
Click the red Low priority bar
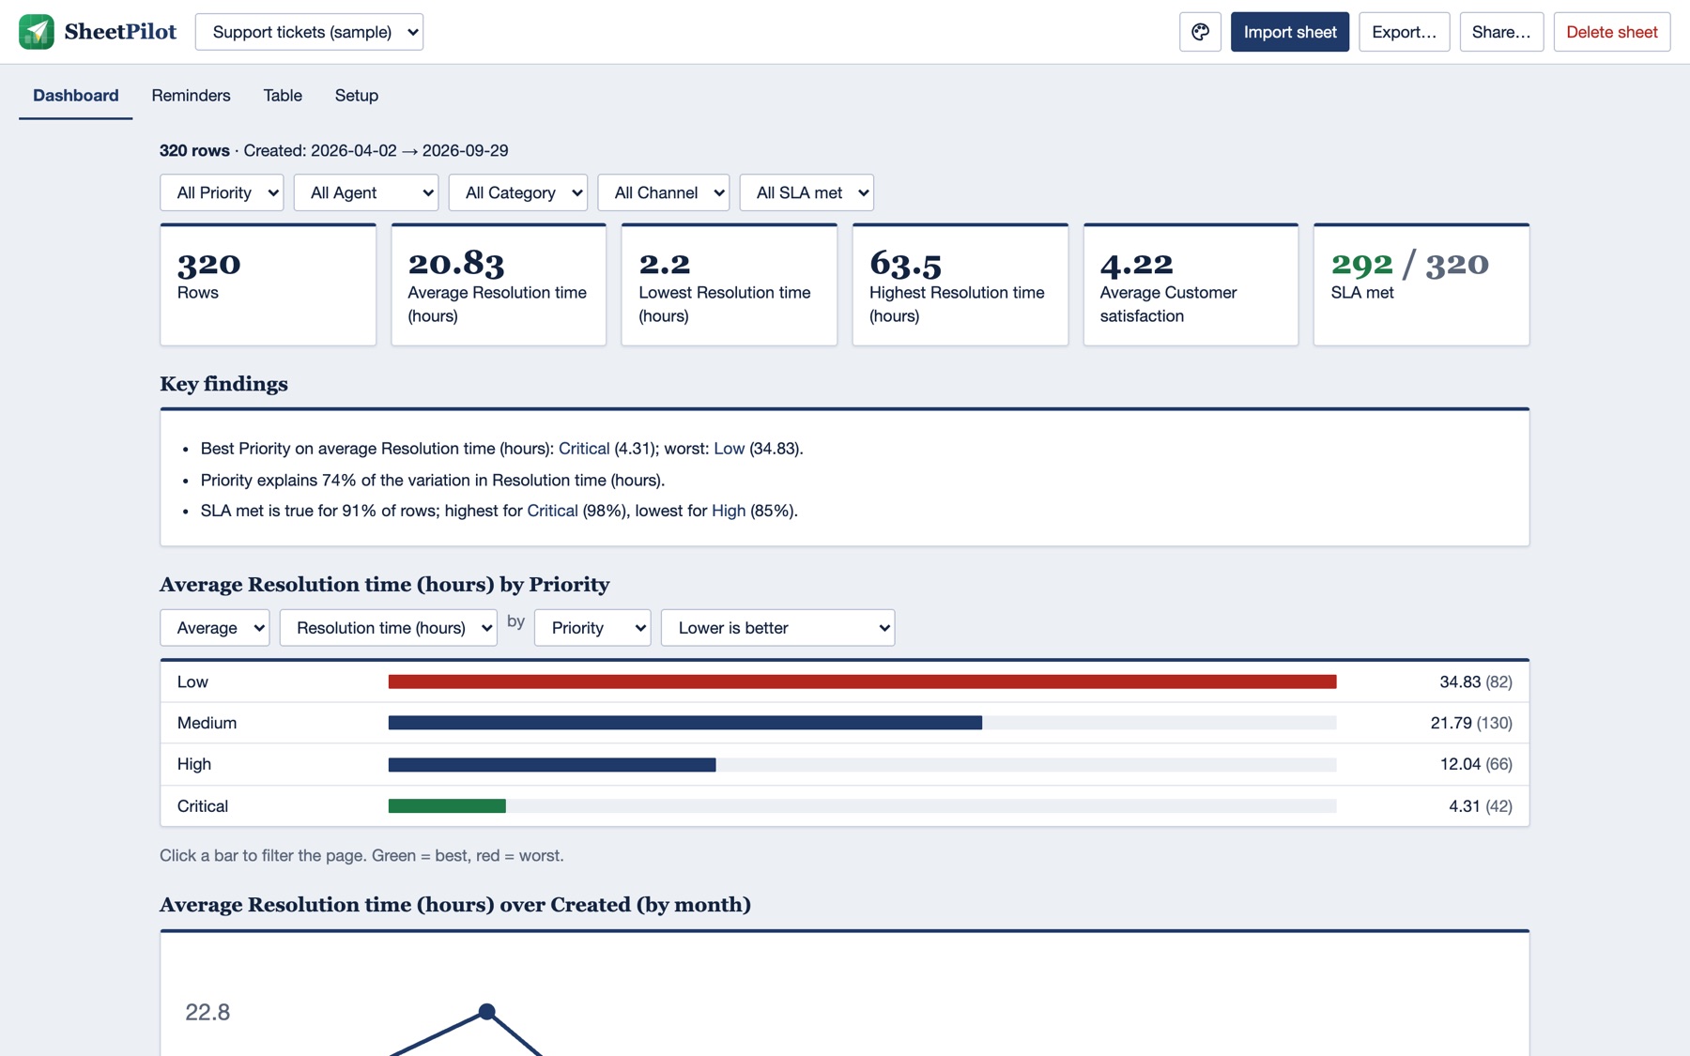(x=862, y=681)
